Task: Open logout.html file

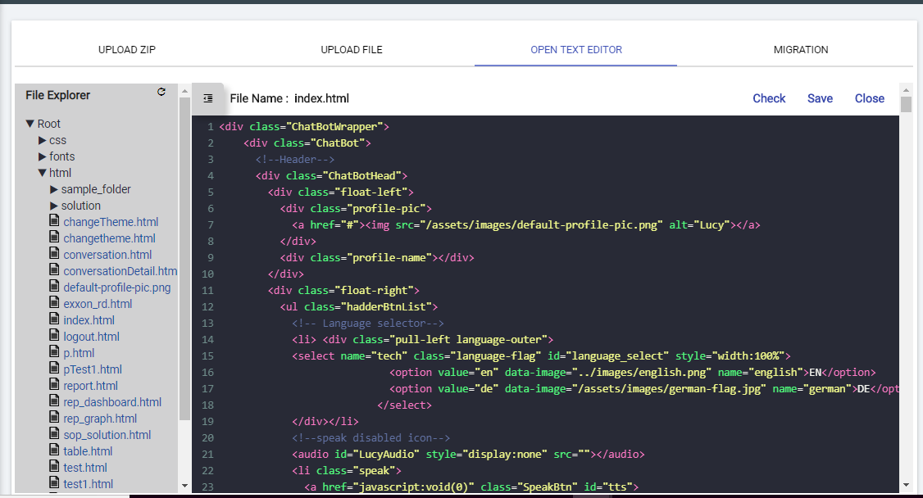Action: tap(91, 337)
